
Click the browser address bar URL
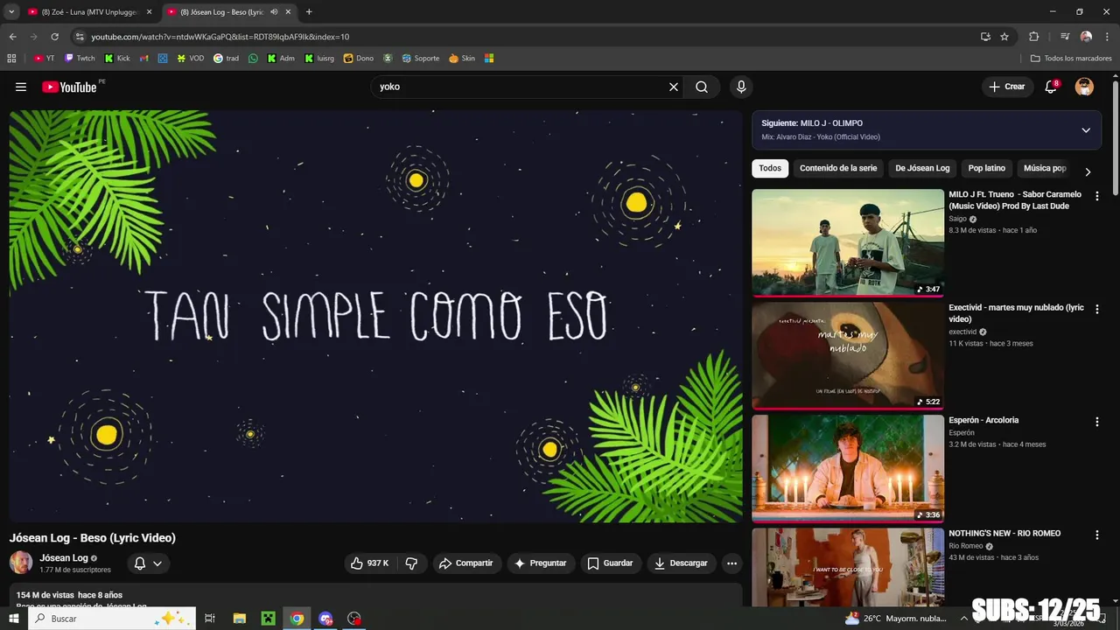[220, 37]
